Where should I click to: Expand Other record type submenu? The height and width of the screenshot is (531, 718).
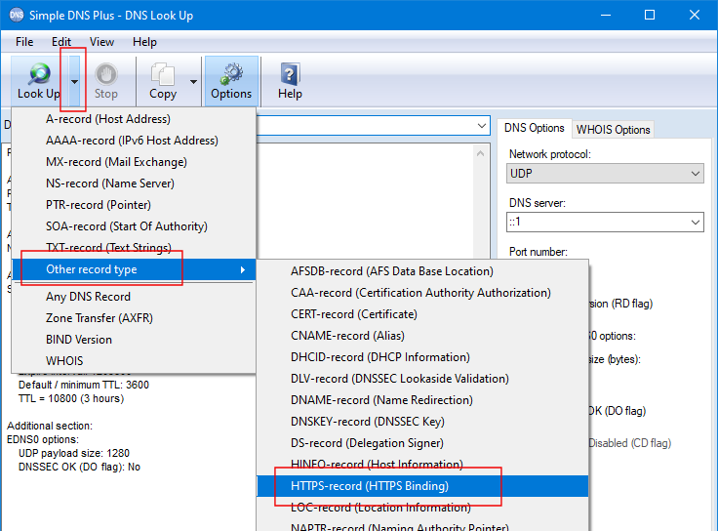134,269
